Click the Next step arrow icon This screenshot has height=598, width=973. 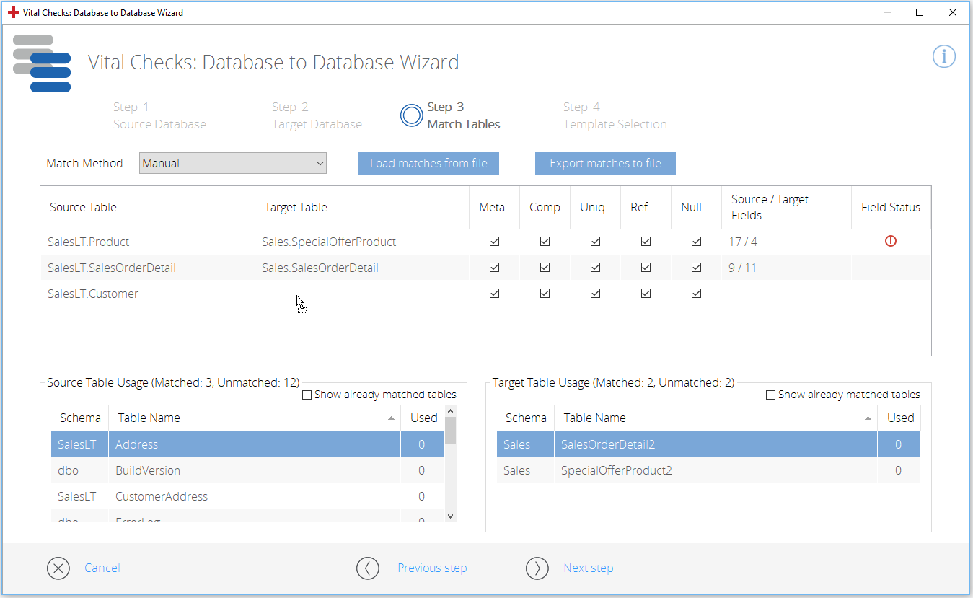coord(537,568)
